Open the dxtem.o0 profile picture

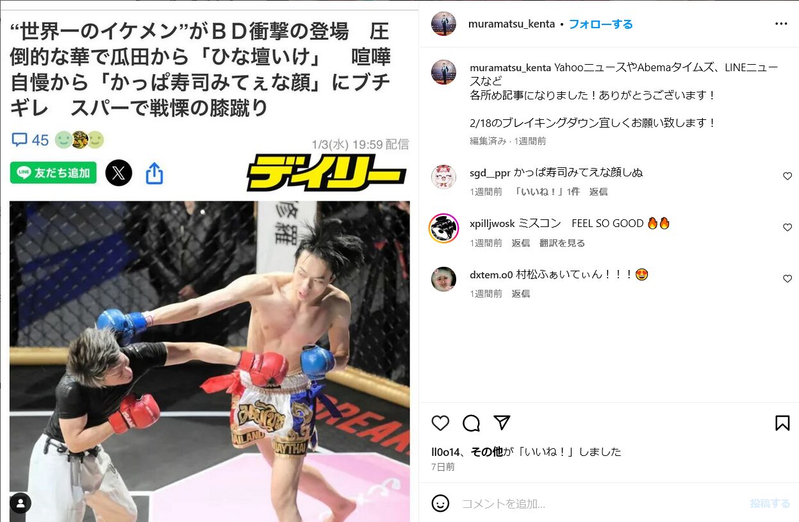point(443,279)
